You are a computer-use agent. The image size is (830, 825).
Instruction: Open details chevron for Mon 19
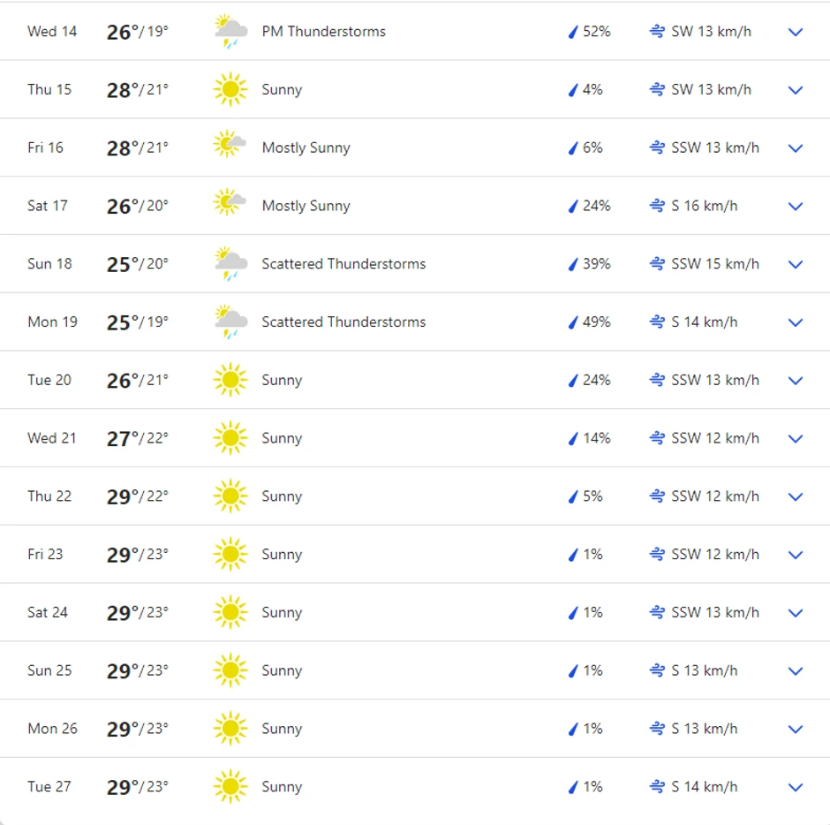coord(796,322)
